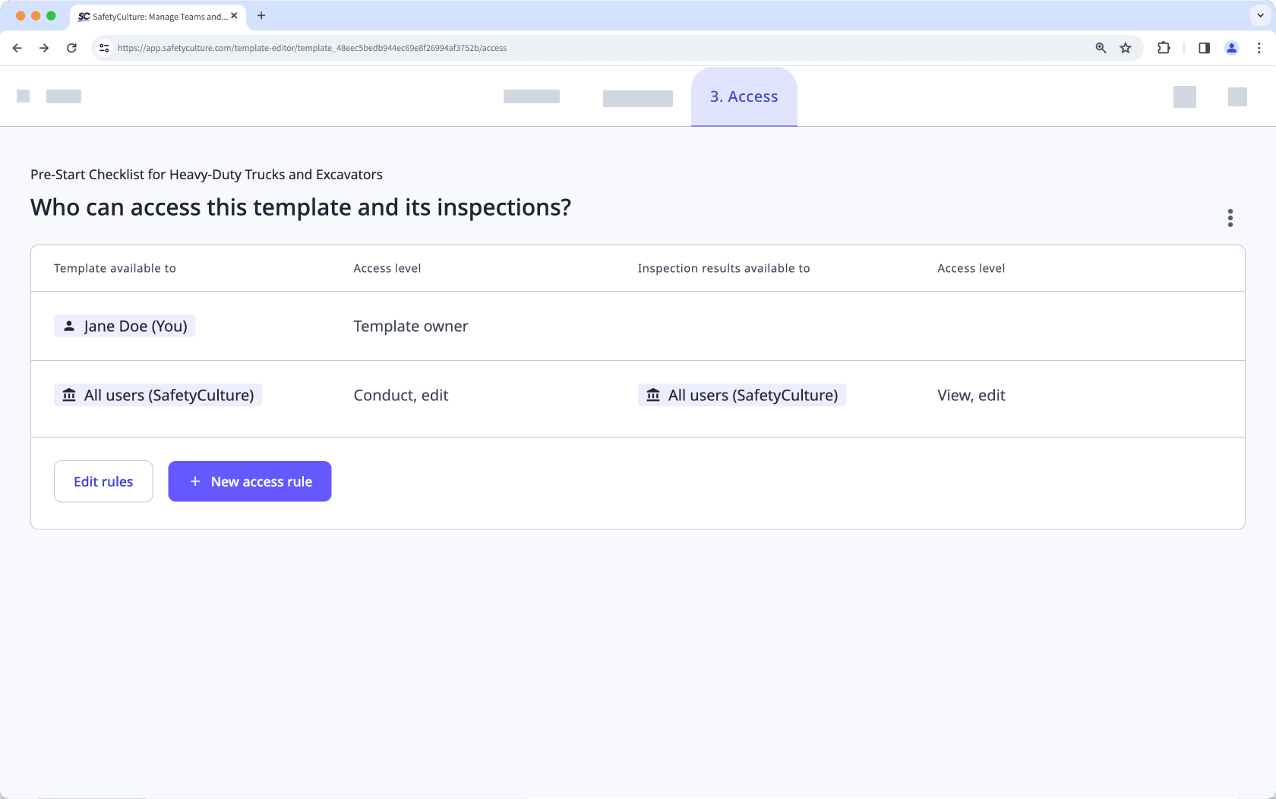Open the Chrome three-dot menu
Viewport: 1276px width, 799px height.
[x=1259, y=48]
